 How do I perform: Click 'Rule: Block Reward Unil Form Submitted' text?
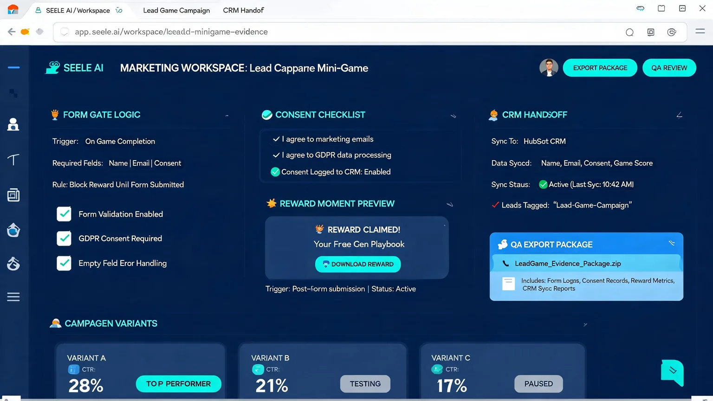click(118, 185)
